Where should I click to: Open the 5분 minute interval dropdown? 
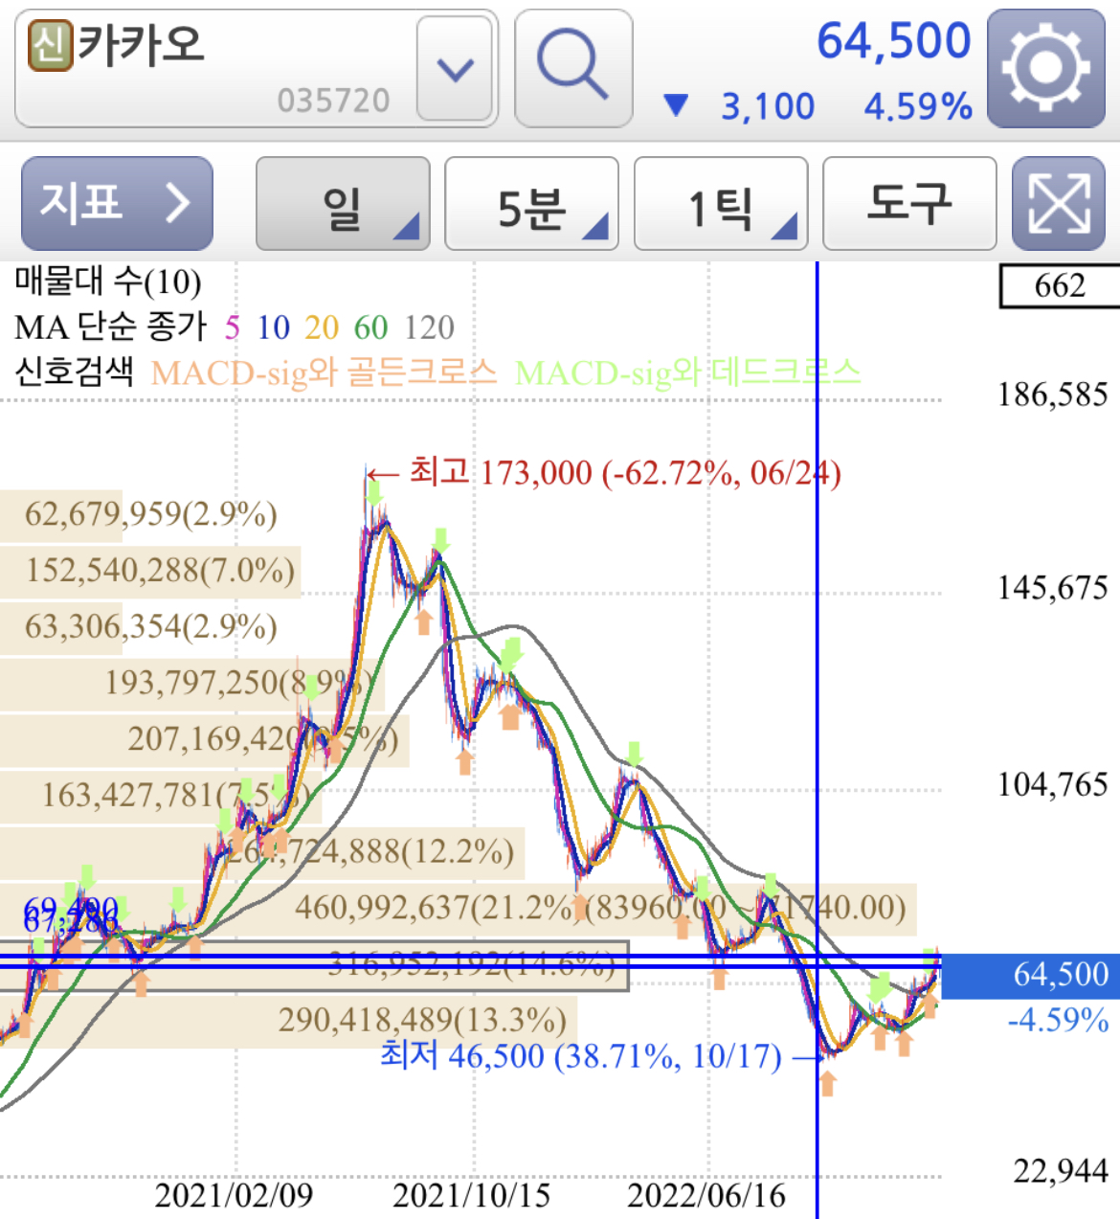coord(530,204)
